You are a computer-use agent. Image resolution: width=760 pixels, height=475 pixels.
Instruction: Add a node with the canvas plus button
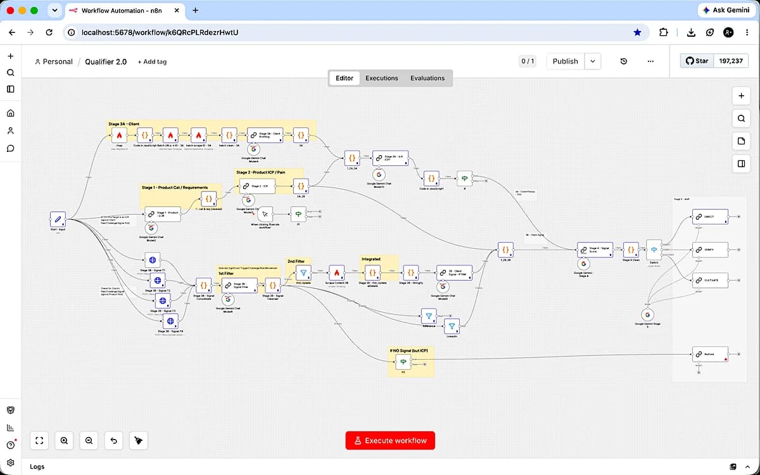click(741, 96)
